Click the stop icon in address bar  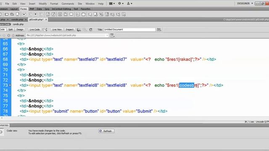click(8, 35)
